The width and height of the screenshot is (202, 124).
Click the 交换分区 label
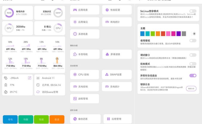point(47,11)
